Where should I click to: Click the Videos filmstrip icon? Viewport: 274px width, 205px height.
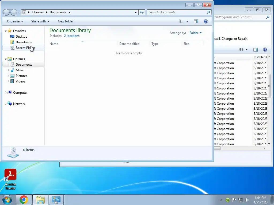pos(12,81)
